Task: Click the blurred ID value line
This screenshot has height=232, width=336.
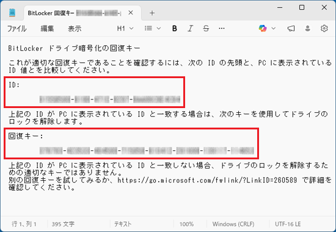Action: tap(110, 100)
